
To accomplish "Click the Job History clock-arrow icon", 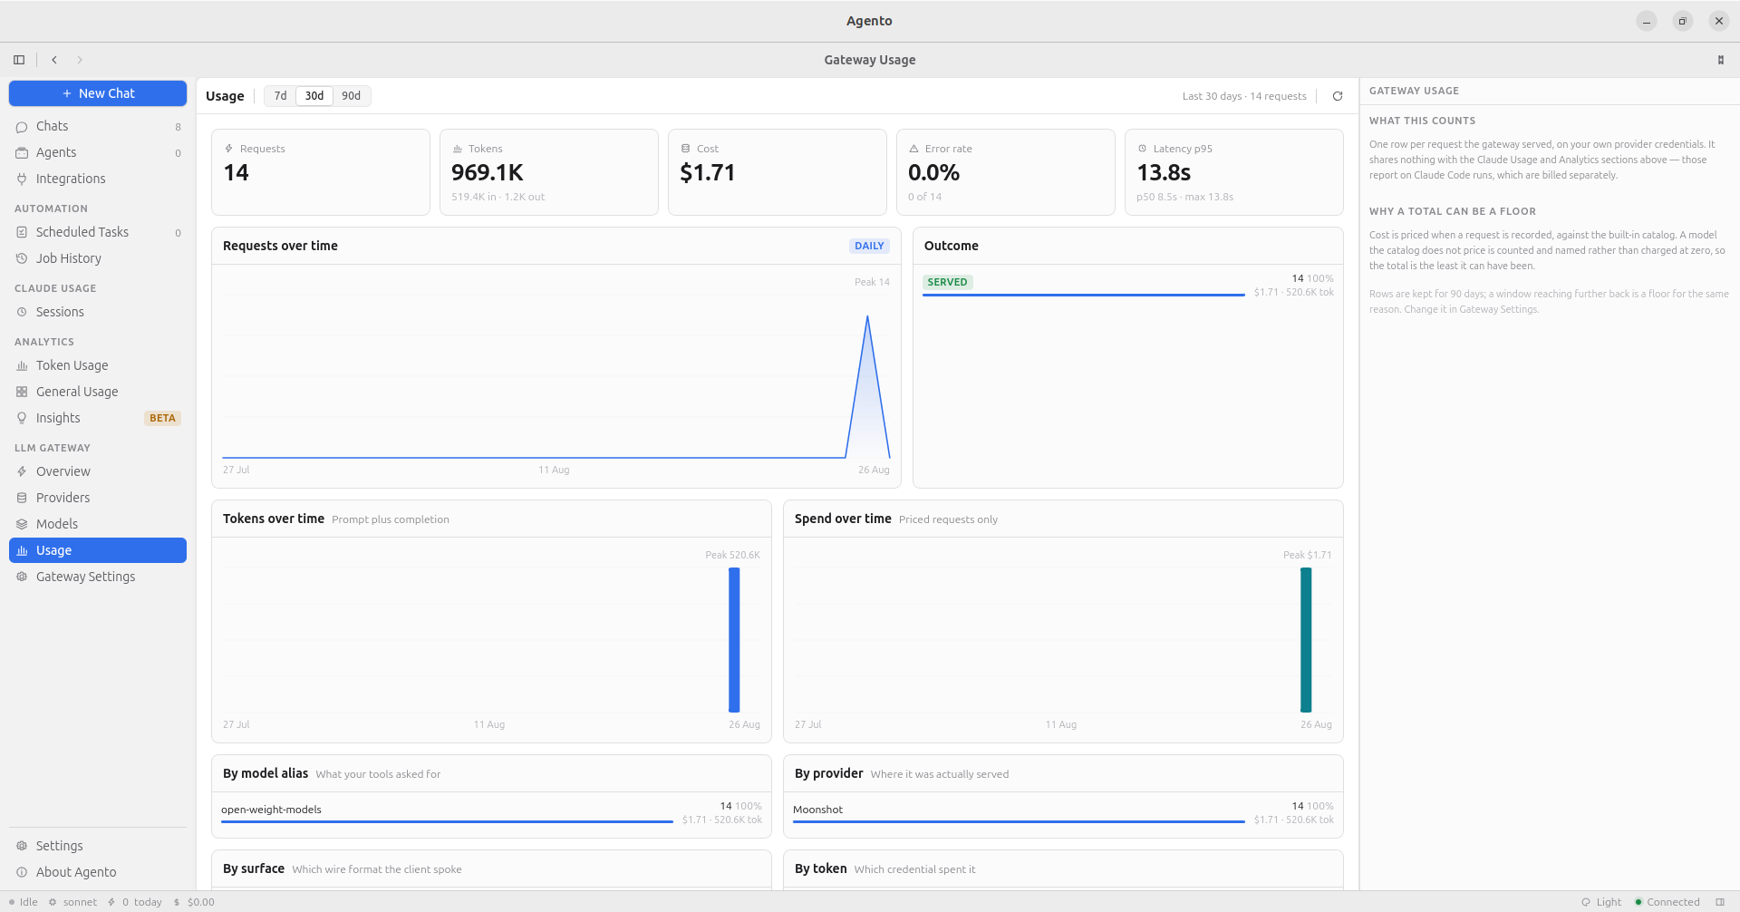I will point(22,259).
